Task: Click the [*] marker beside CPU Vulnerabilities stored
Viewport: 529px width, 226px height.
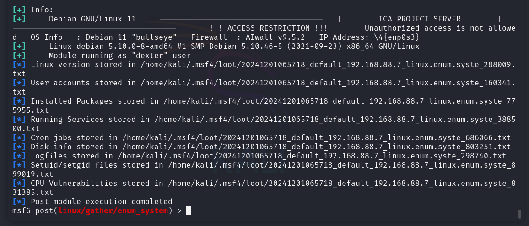Action: tap(19, 183)
